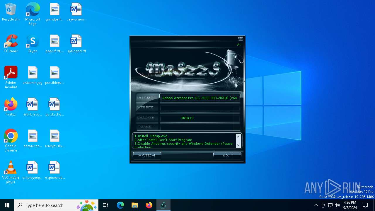Open the notification center icon
Screen dimensions: 375x211
tap(365, 205)
